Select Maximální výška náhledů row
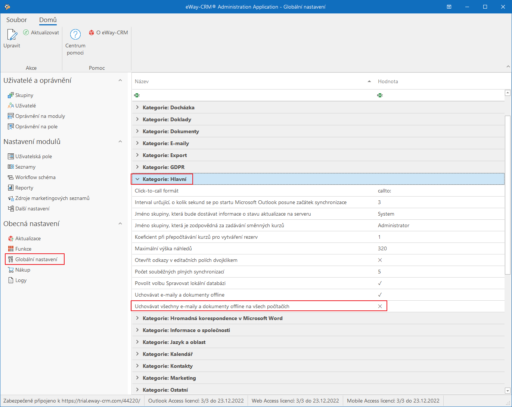This screenshot has height=407, width=512. 318,248
